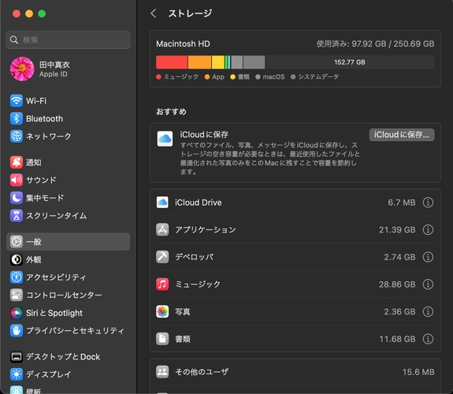The width and height of the screenshot is (453, 394).
Task: Click the アプリケーション App Store icon
Action: coord(162,229)
